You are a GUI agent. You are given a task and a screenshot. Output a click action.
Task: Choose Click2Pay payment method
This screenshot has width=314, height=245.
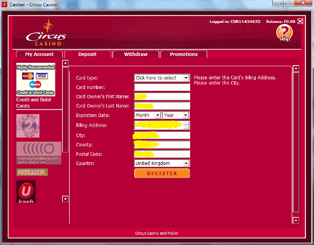point(28,126)
